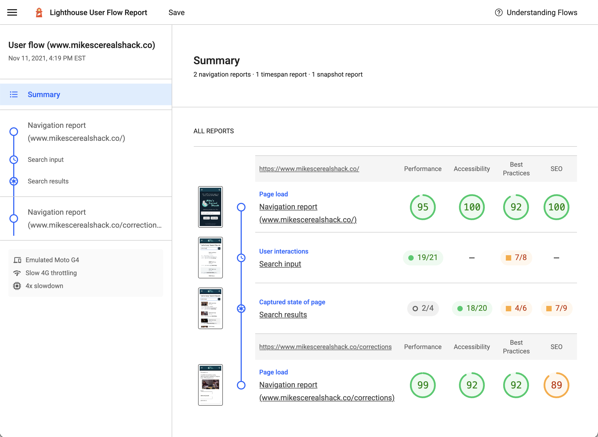The image size is (598, 437).
Task: Click the 'Emulated Moto G4' text
Action: coord(52,260)
